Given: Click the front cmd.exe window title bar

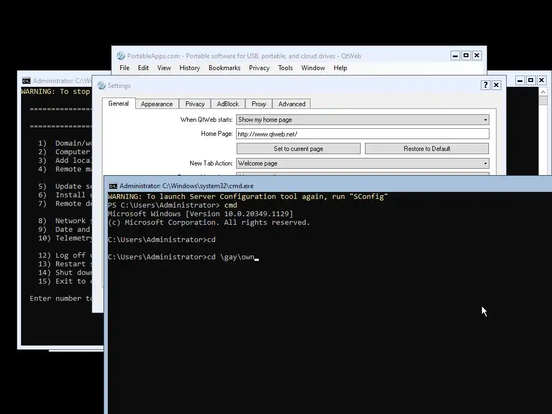Looking at the screenshot, I should point(328,185).
